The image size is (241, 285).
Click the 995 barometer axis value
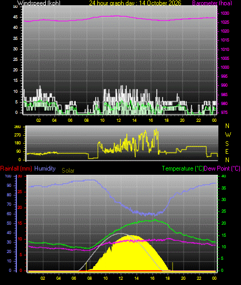click(x=224, y=76)
